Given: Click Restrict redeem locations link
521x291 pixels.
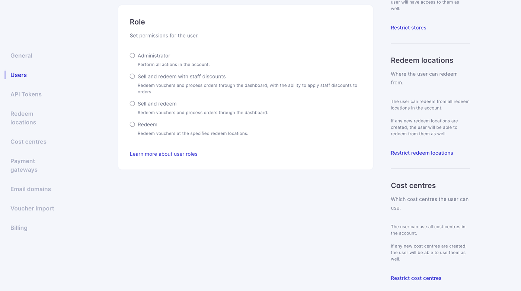Looking at the screenshot, I should point(422,153).
